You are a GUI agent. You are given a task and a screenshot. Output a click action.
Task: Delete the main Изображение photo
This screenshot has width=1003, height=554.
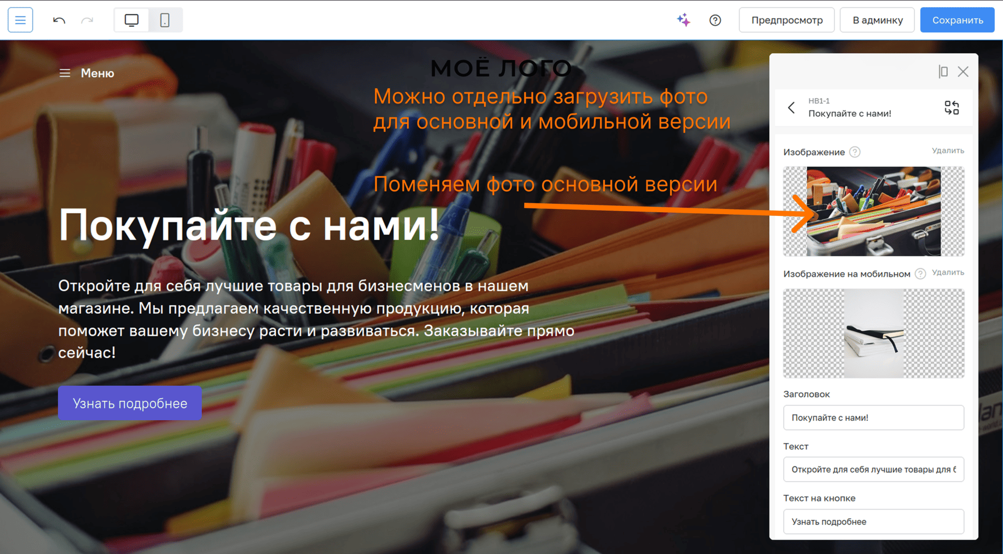948,151
